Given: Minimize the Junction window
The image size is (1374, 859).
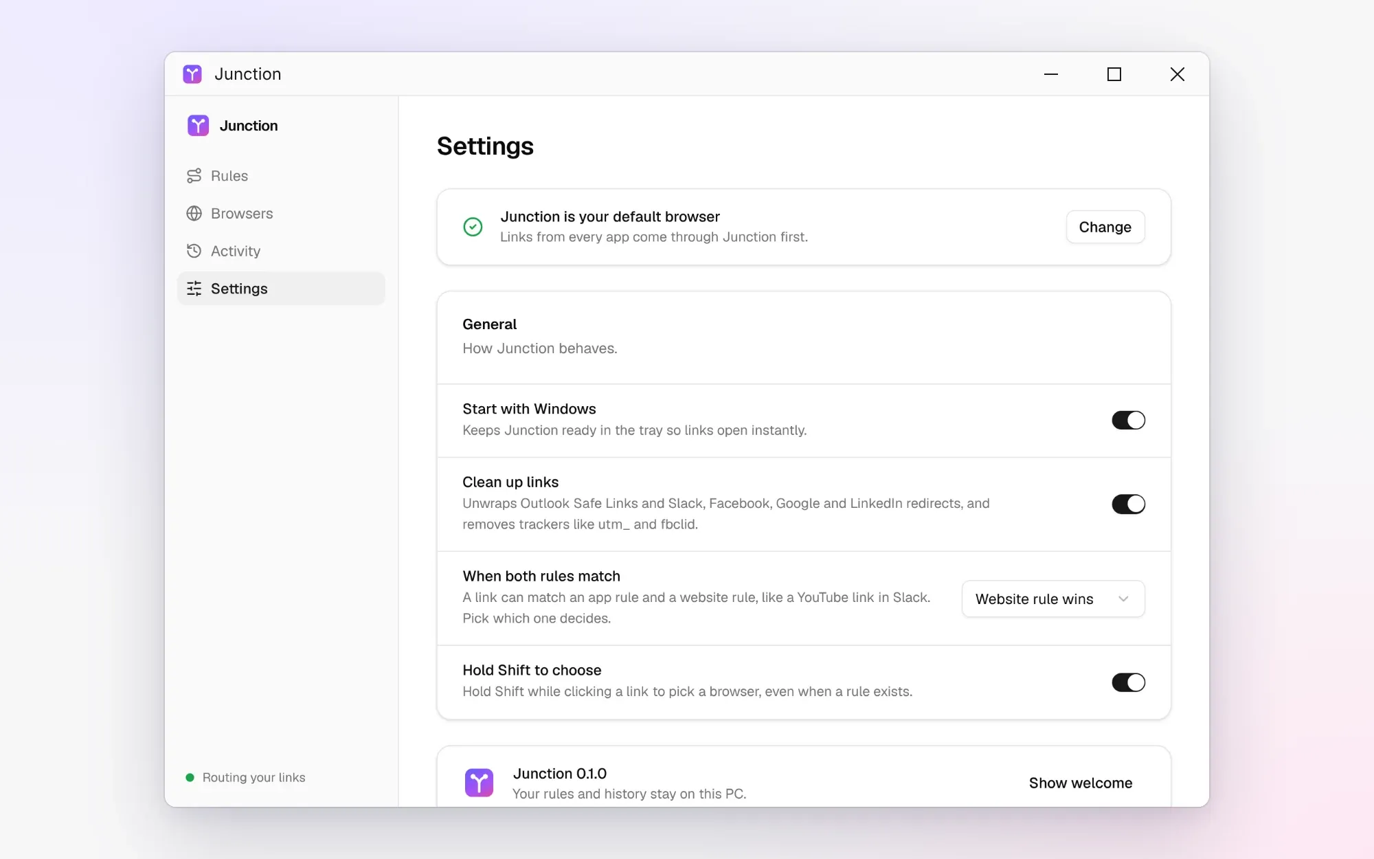Looking at the screenshot, I should coord(1051,74).
